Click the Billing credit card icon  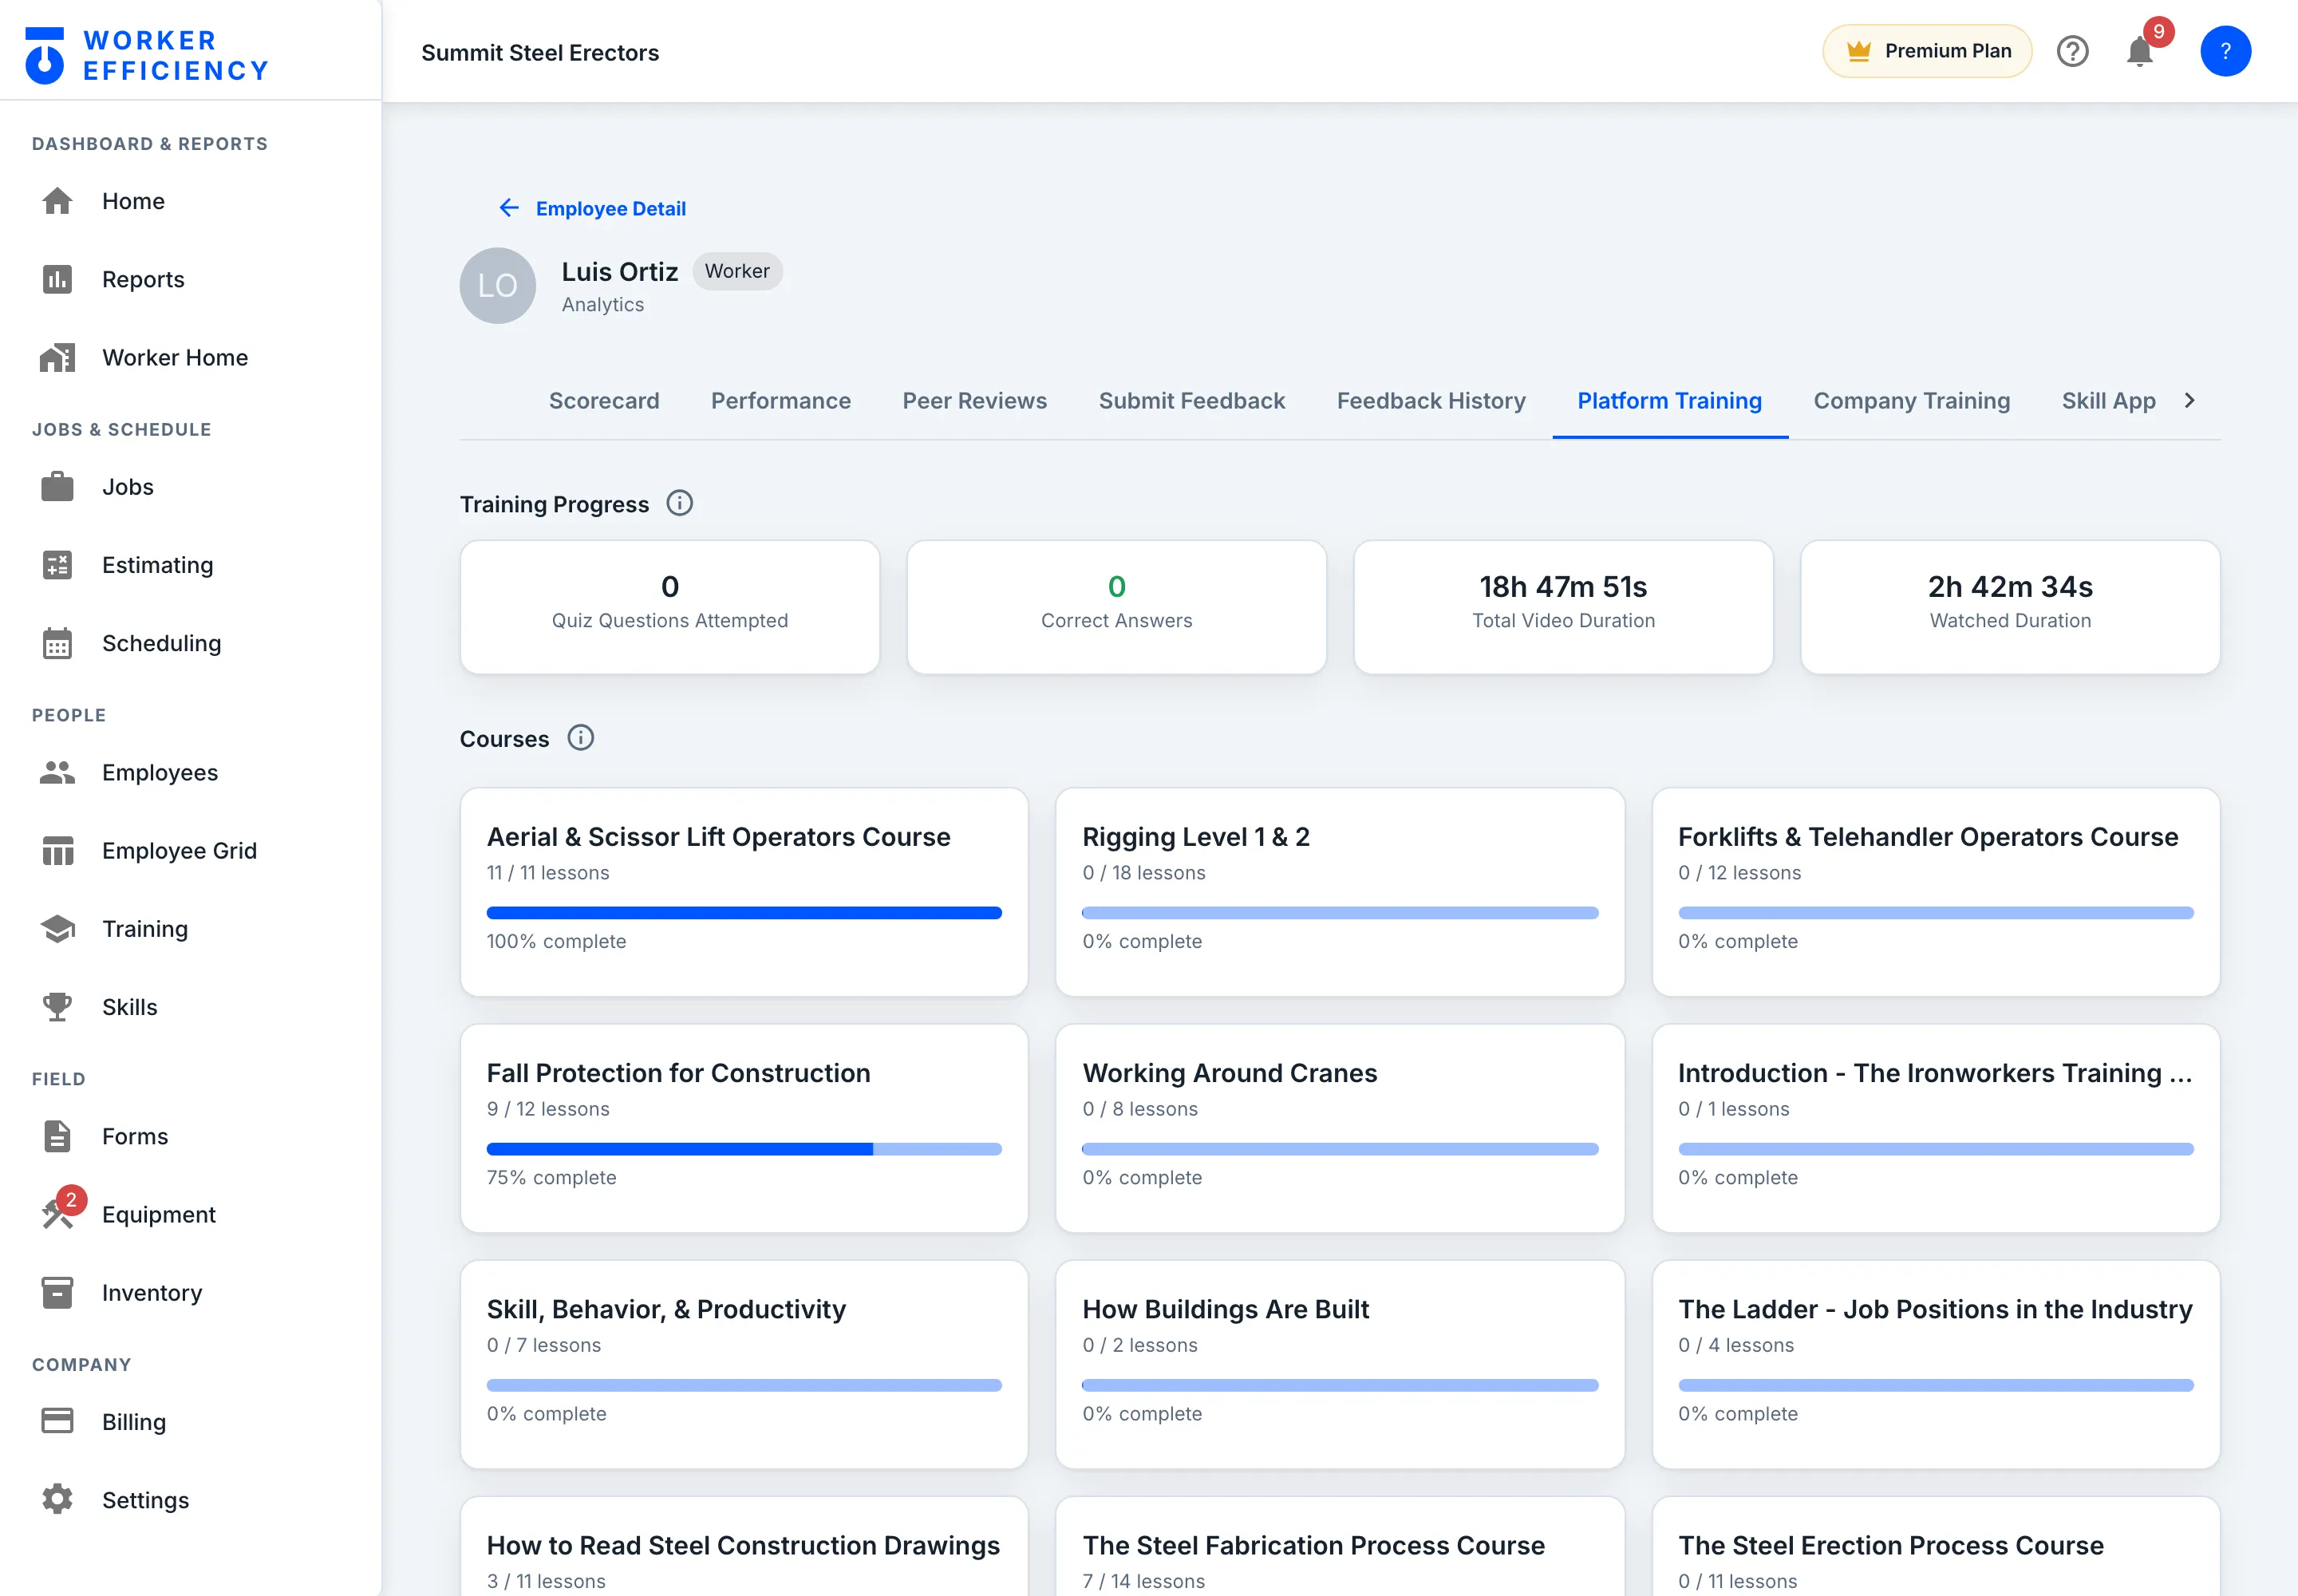(57, 1421)
